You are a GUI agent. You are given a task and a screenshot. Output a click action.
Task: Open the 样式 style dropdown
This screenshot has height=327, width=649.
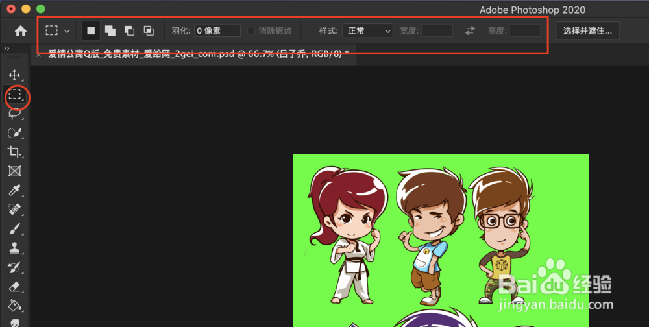(x=367, y=31)
